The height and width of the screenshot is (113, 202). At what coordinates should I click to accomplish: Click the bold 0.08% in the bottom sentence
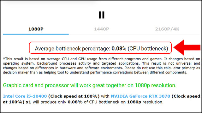pos(75,102)
